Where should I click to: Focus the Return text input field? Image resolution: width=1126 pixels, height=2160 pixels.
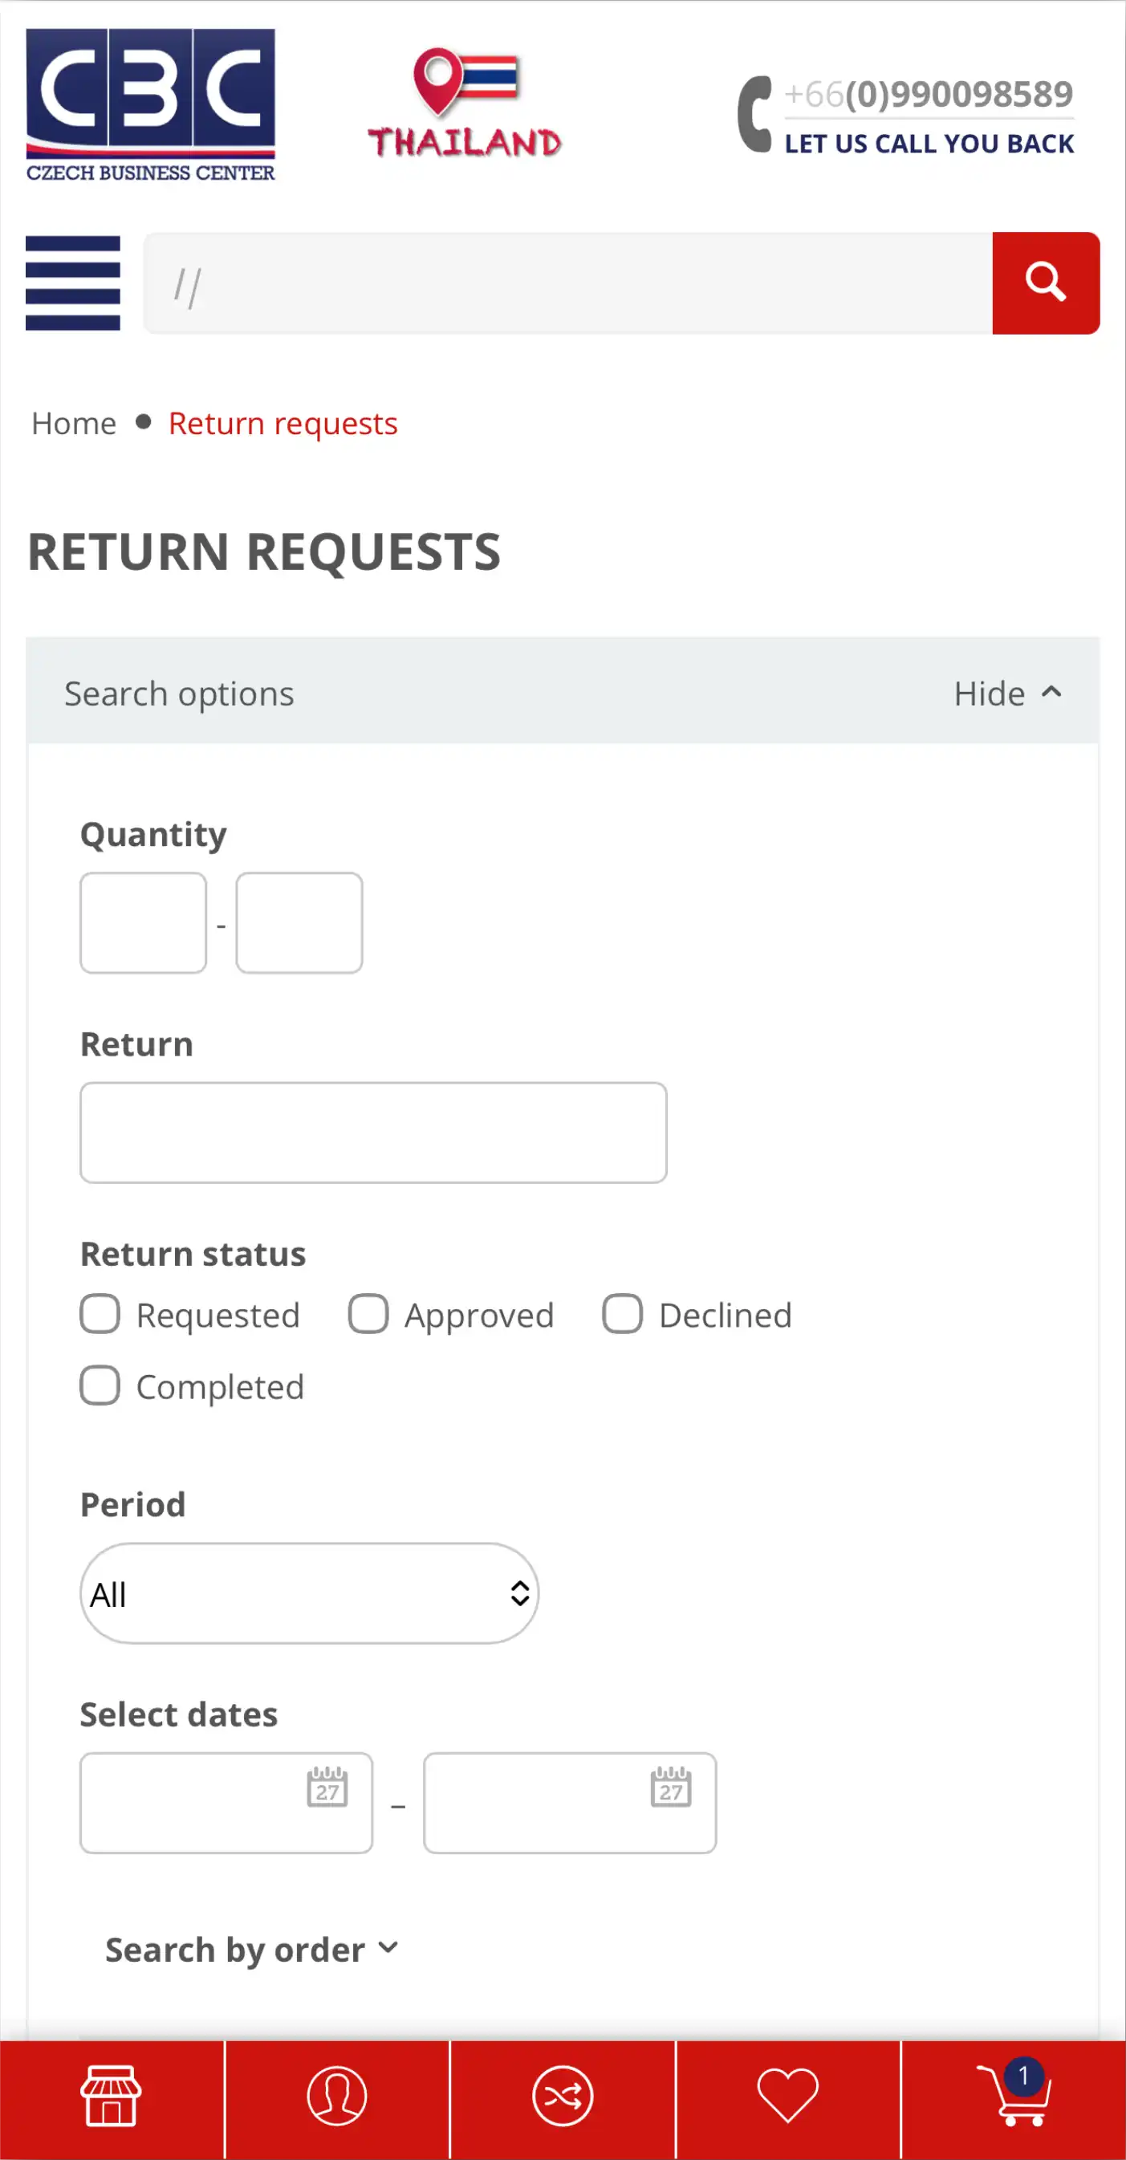click(373, 1132)
